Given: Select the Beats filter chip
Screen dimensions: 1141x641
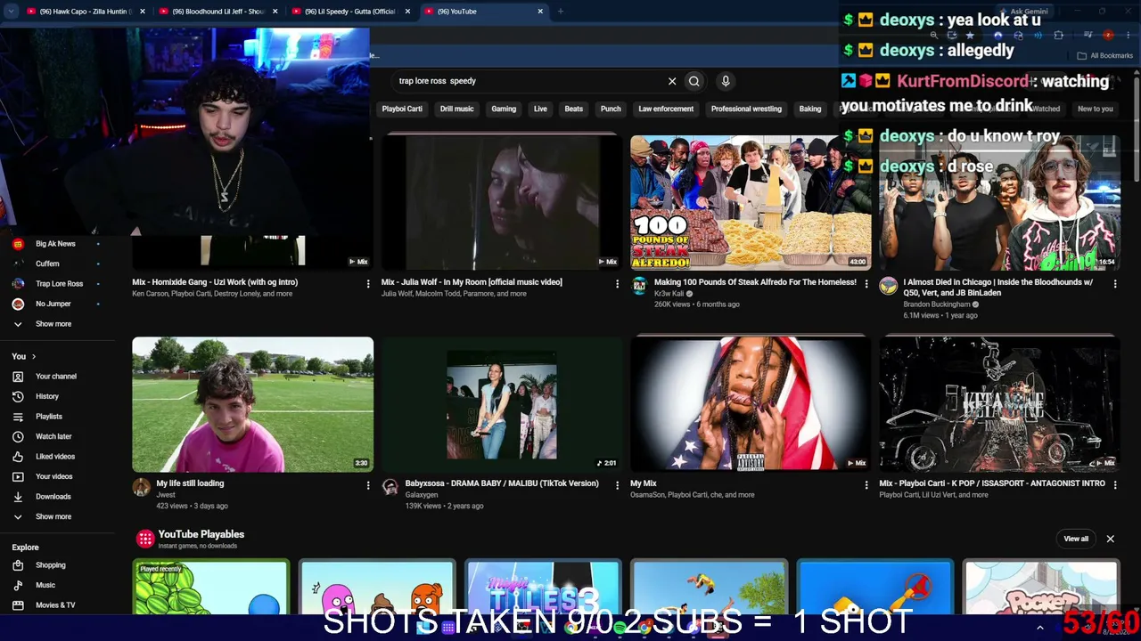Looking at the screenshot, I should 574,109.
